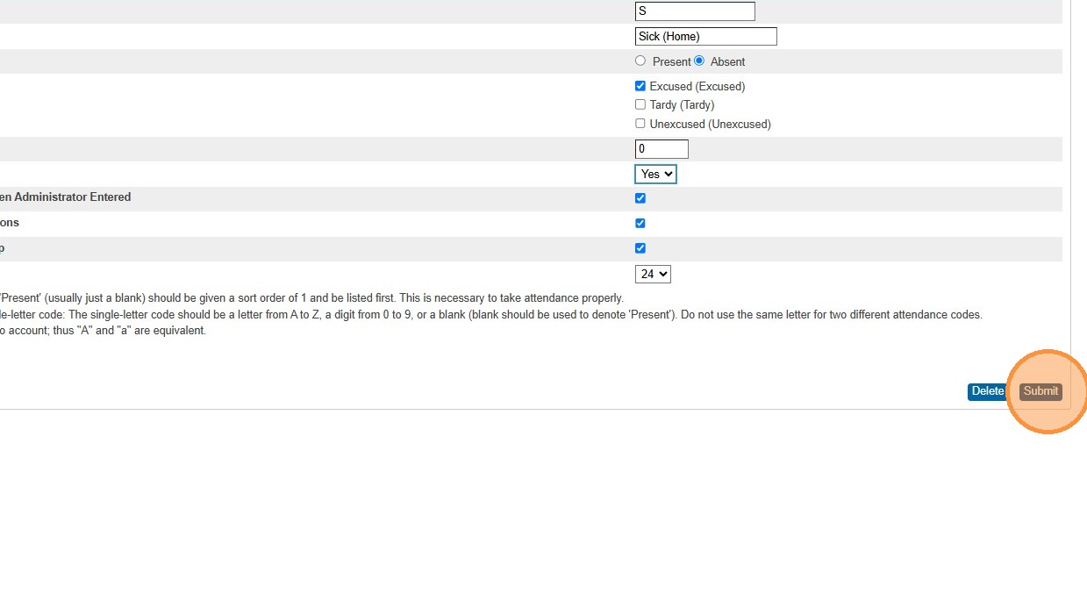The height and width of the screenshot is (608, 1087).
Task: Click the 'Absent' radio label text
Action: (728, 62)
